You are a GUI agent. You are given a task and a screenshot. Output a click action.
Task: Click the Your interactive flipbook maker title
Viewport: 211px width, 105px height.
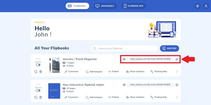click(84, 85)
